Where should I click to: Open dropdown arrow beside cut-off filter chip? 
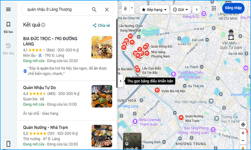click(132, 8)
